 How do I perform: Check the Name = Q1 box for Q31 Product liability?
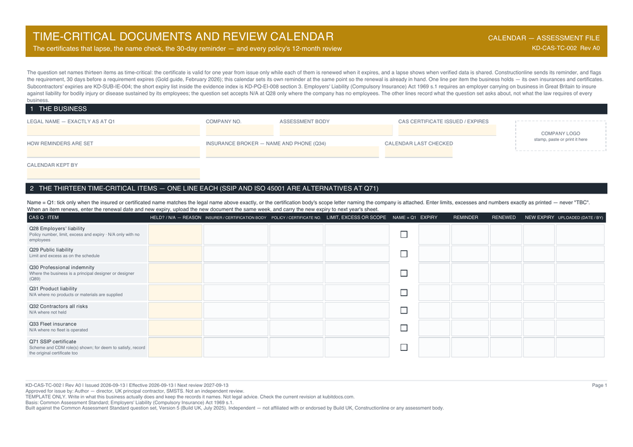click(x=404, y=293)
